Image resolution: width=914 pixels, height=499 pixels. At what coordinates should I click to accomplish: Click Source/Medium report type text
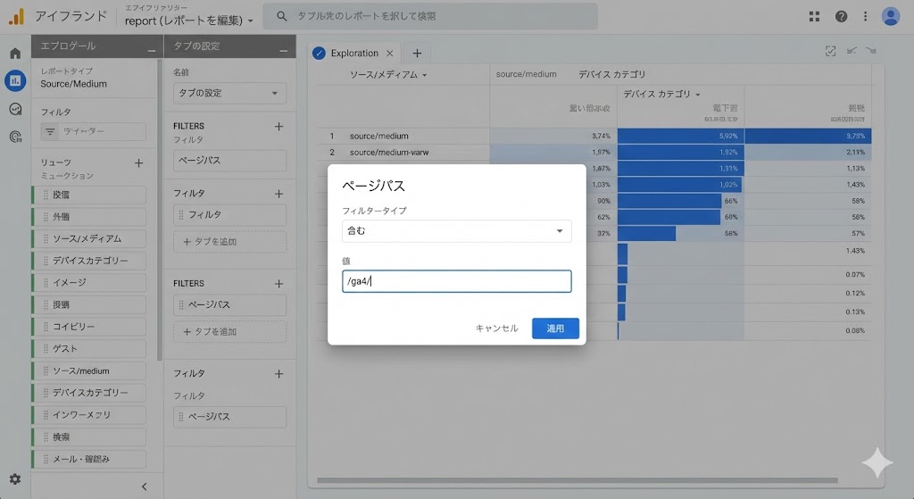pyautogui.click(x=73, y=84)
